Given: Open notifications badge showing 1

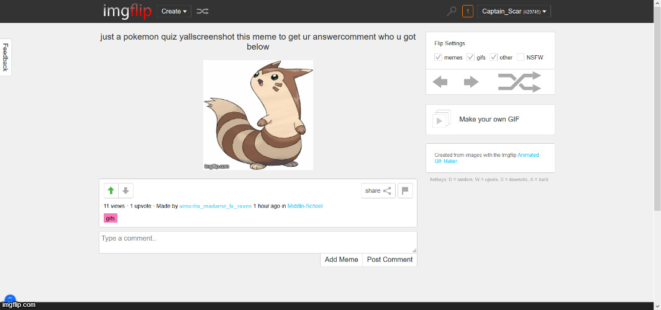Looking at the screenshot, I should click(x=468, y=11).
